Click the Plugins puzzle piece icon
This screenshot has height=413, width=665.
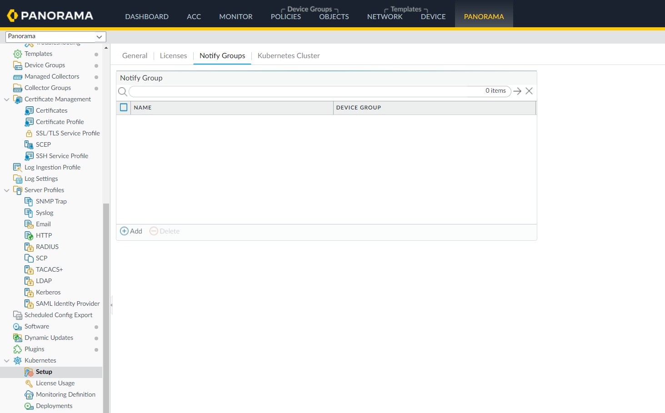[x=18, y=349]
